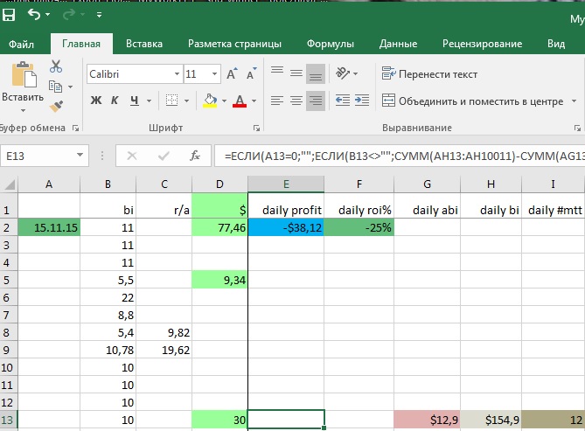The width and height of the screenshot is (585, 431).
Task: Toggle bold formatting (Ж)
Action: 97,101
